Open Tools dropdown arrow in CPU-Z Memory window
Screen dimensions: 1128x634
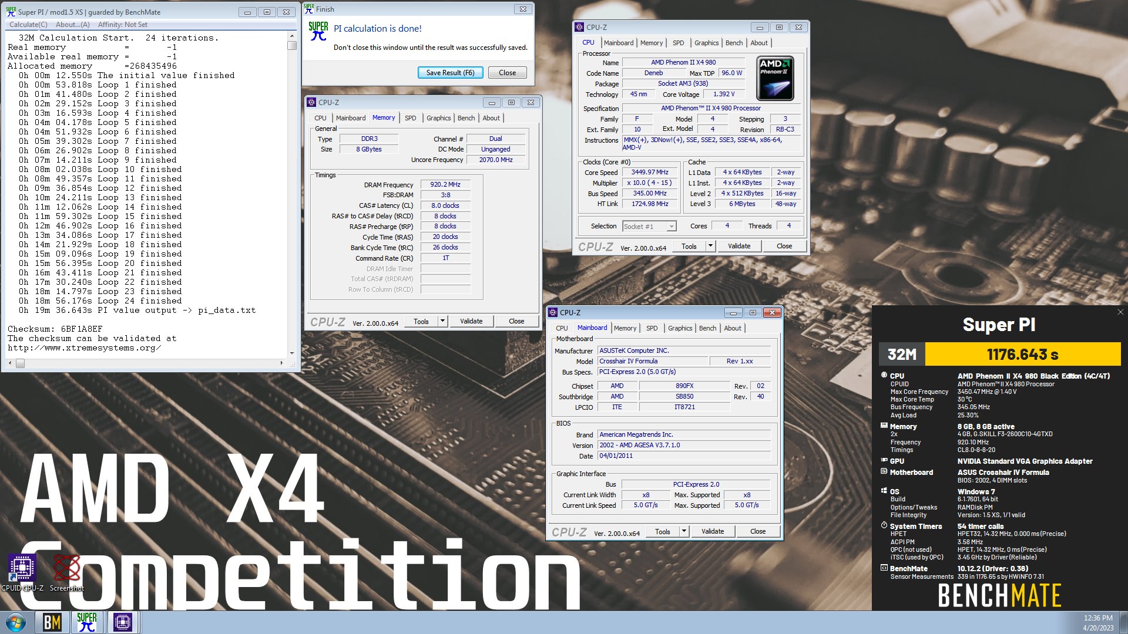click(x=442, y=321)
